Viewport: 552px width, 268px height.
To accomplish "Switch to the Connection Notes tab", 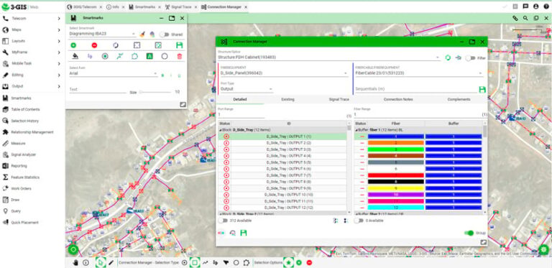I will [398, 100].
